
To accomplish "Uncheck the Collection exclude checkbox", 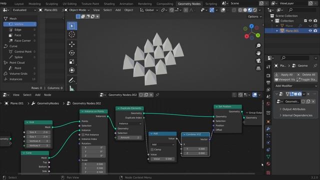I will [305, 21].
